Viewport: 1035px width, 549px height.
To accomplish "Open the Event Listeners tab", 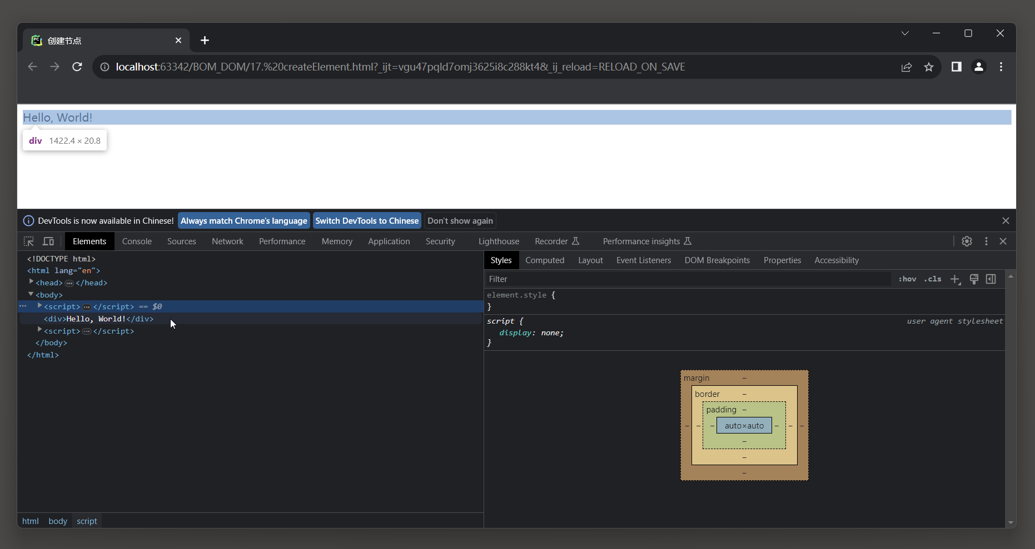I will 644,260.
